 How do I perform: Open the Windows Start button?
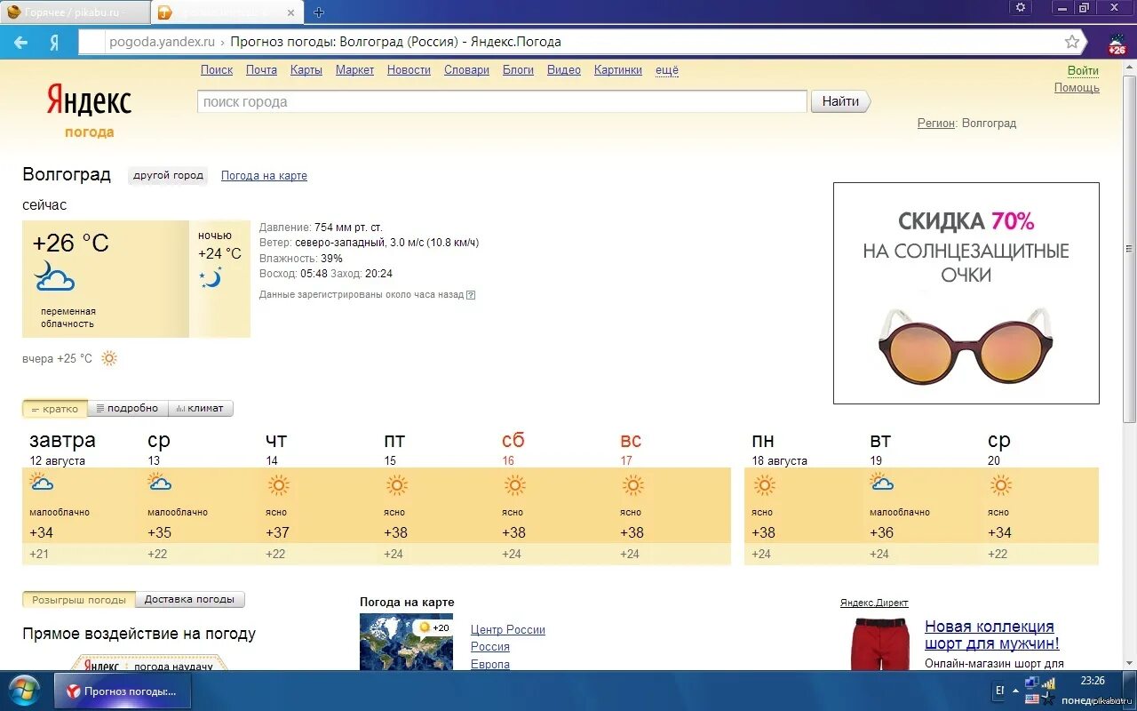24,691
